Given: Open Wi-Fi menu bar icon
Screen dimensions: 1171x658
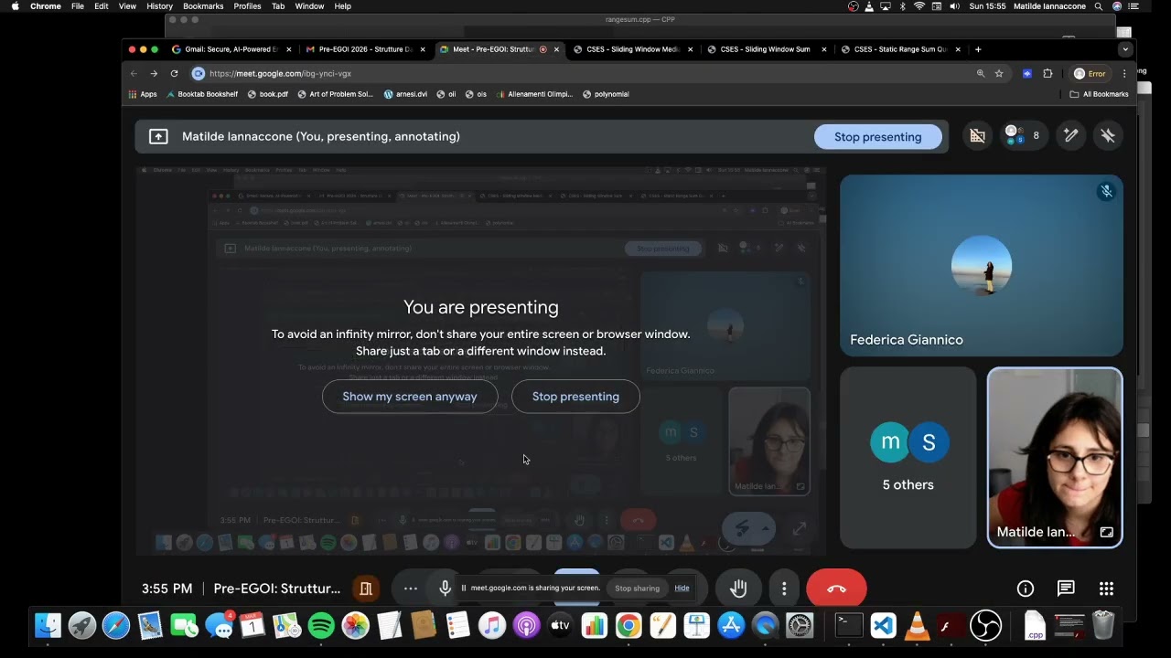Looking at the screenshot, I should tap(919, 6).
